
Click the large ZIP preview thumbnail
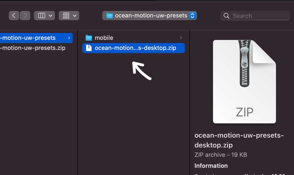click(x=244, y=81)
